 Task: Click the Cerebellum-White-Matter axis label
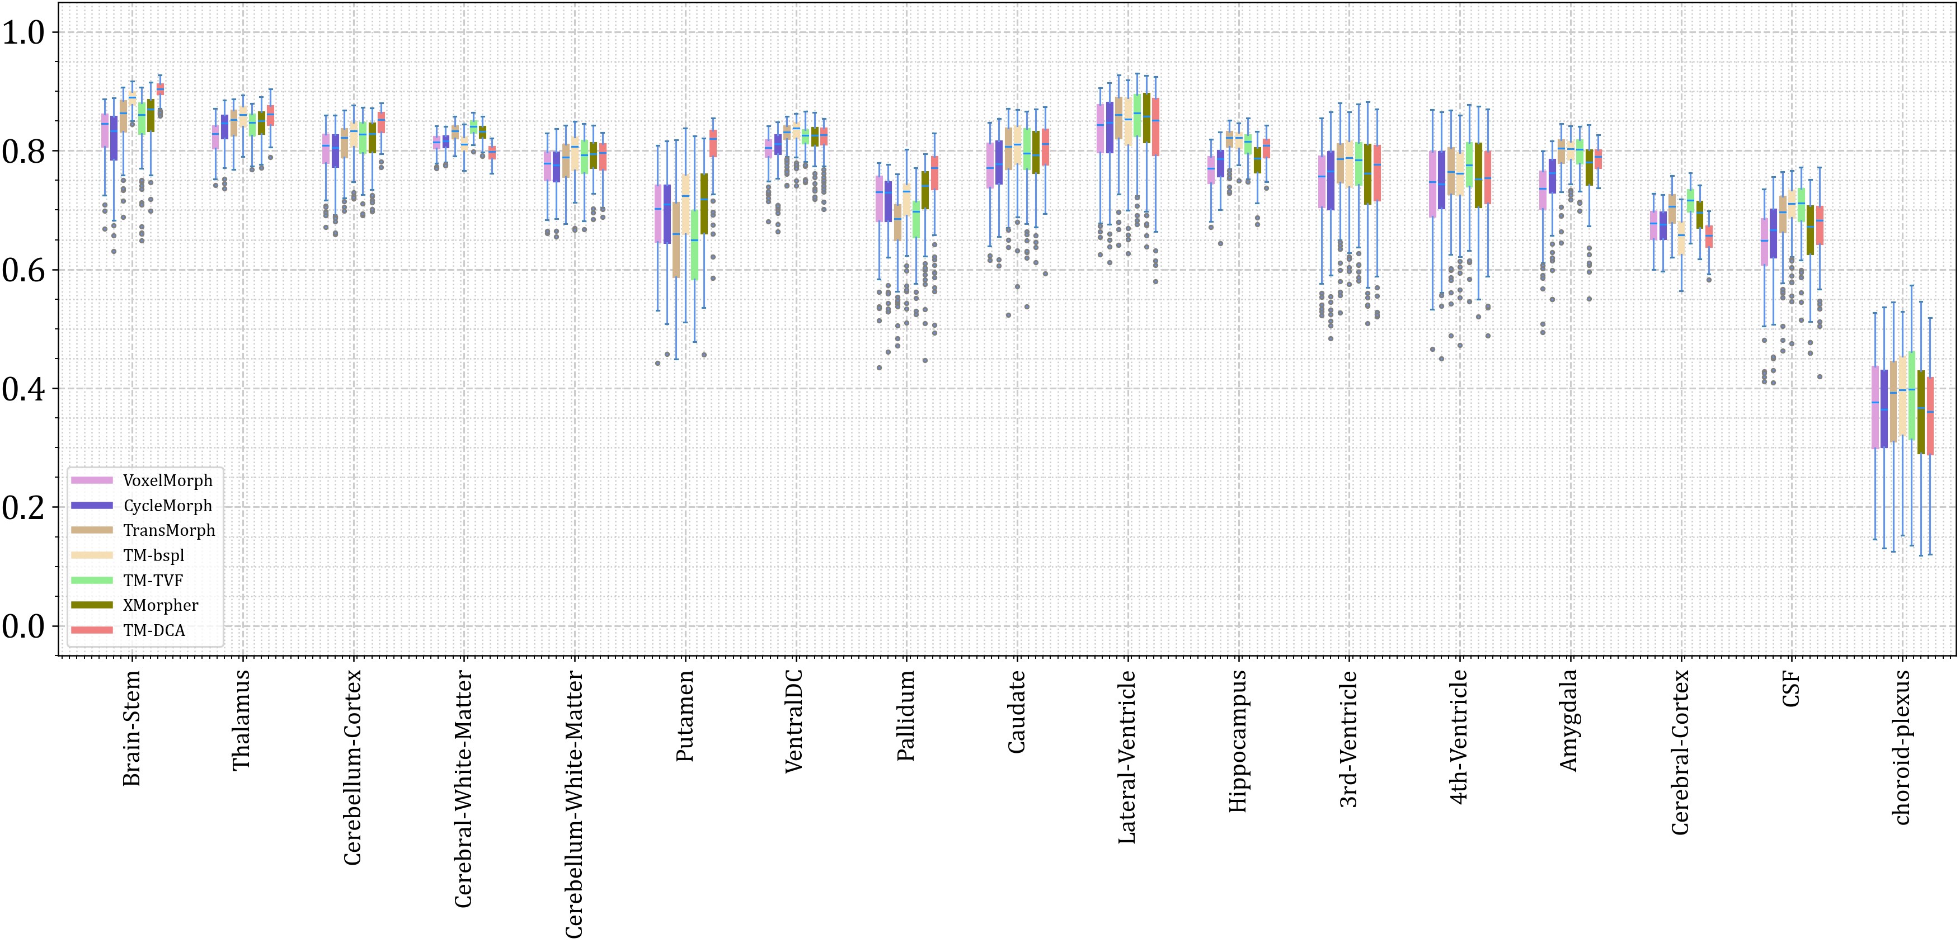[575, 804]
